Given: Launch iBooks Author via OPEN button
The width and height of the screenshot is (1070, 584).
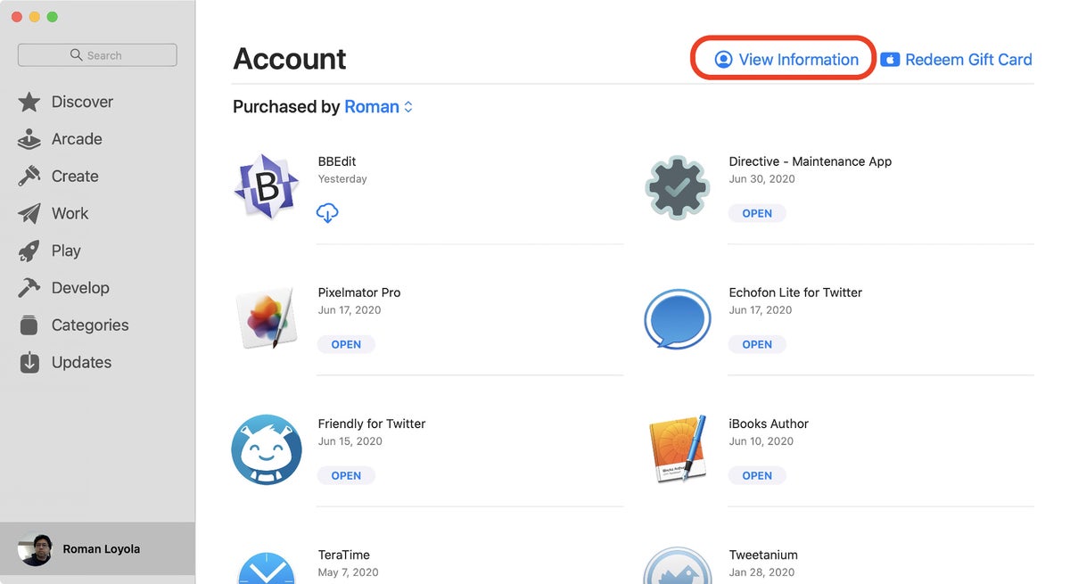Looking at the screenshot, I should [x=757, y=475].
